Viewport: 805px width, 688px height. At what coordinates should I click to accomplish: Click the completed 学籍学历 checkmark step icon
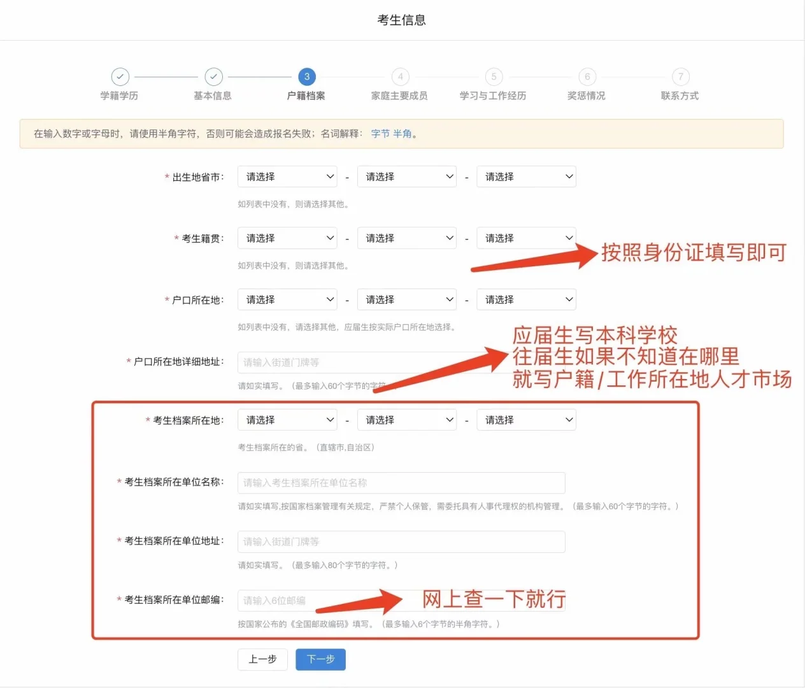[x=120, y=76]
